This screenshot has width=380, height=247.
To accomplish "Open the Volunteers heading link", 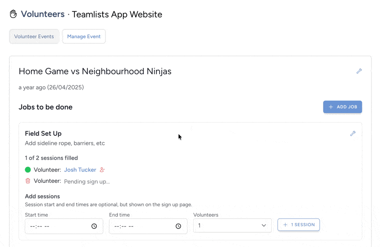I will tap(43, 14).
